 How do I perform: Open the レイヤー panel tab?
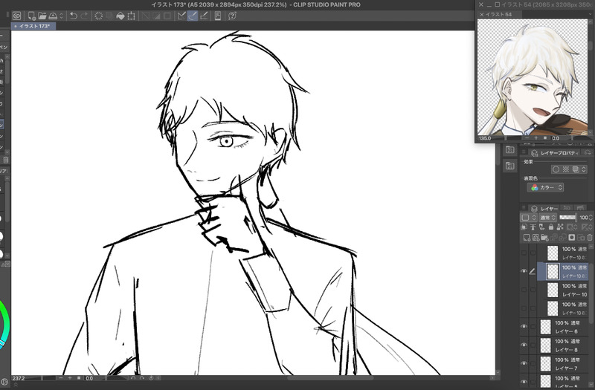(544, 209)
